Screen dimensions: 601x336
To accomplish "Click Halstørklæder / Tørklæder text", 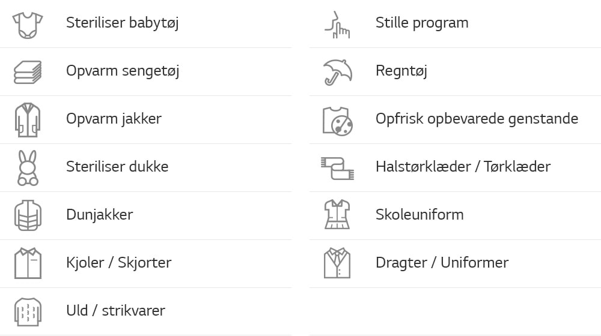I will pyautogui.click(x=463, y=167).
